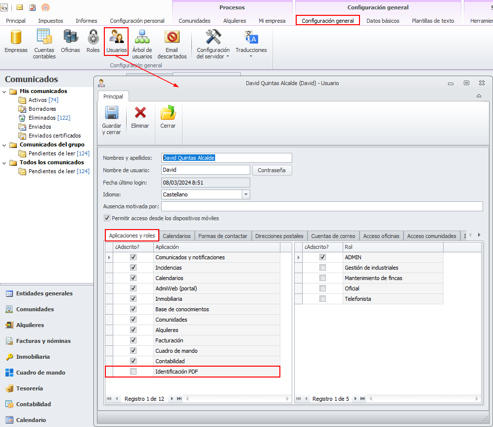Open the Tesorería navigation section
Image resolution: width=493 pixels, height=427 pixels.
pyautogui.click(x=29, y=388)
